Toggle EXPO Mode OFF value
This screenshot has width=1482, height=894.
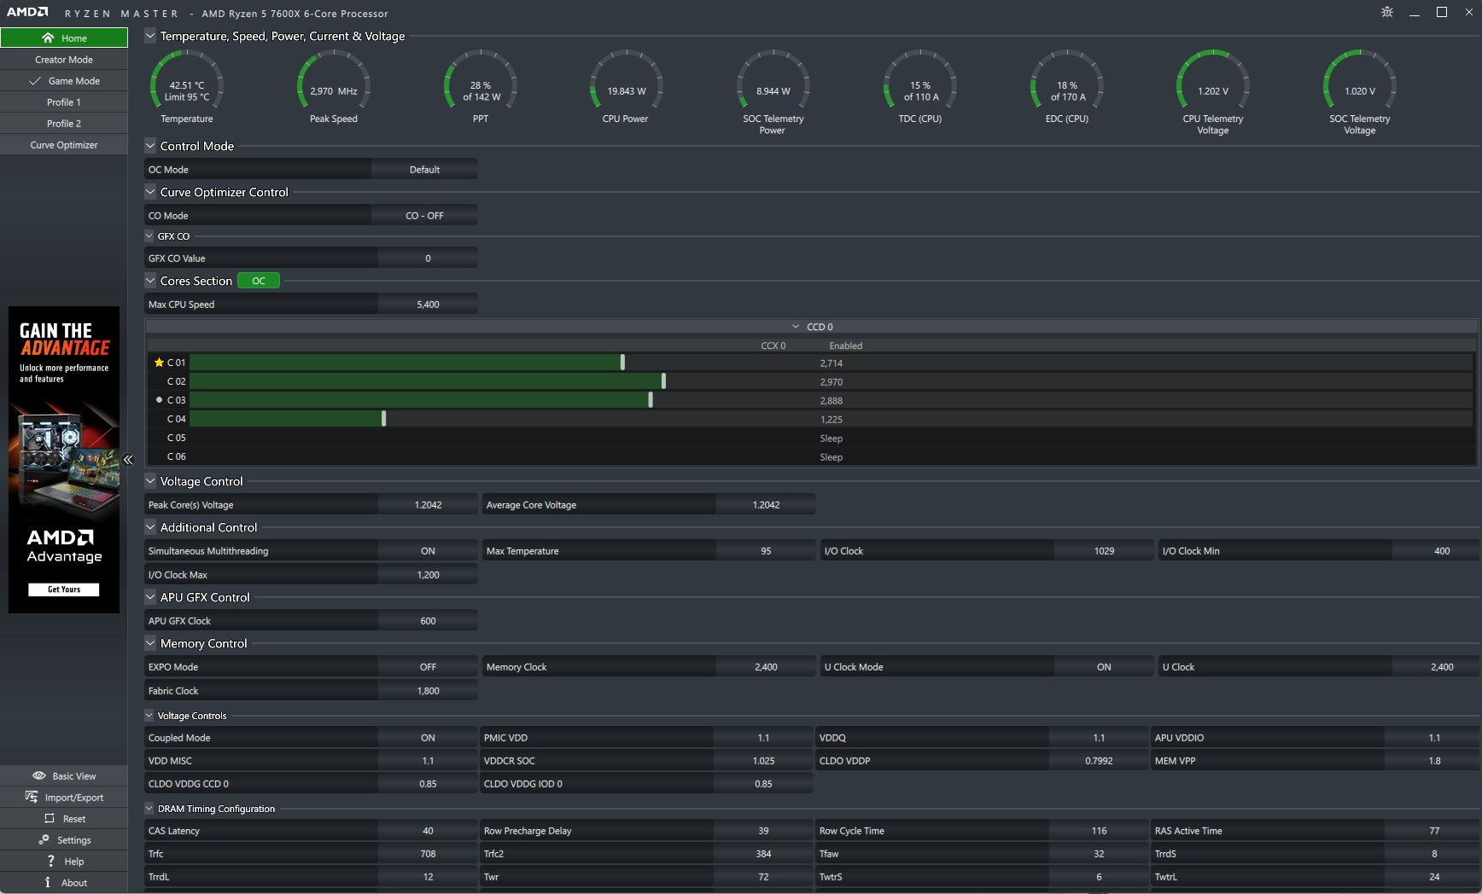click(x=428, y=667)
